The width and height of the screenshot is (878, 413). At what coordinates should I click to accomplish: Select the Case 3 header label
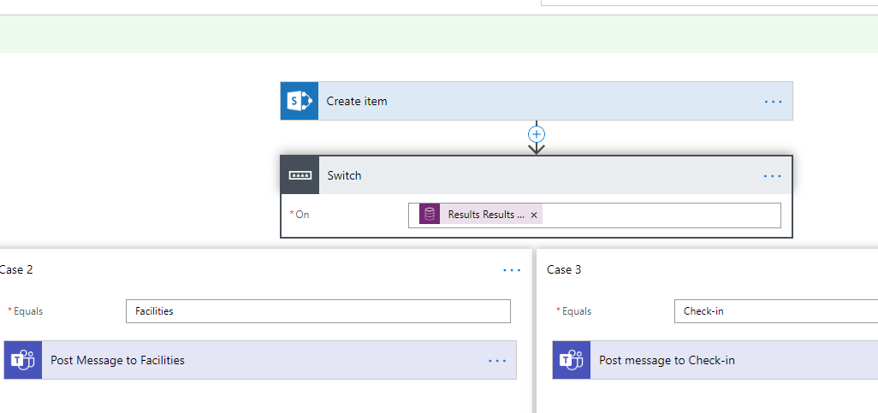tap(564, 269)
